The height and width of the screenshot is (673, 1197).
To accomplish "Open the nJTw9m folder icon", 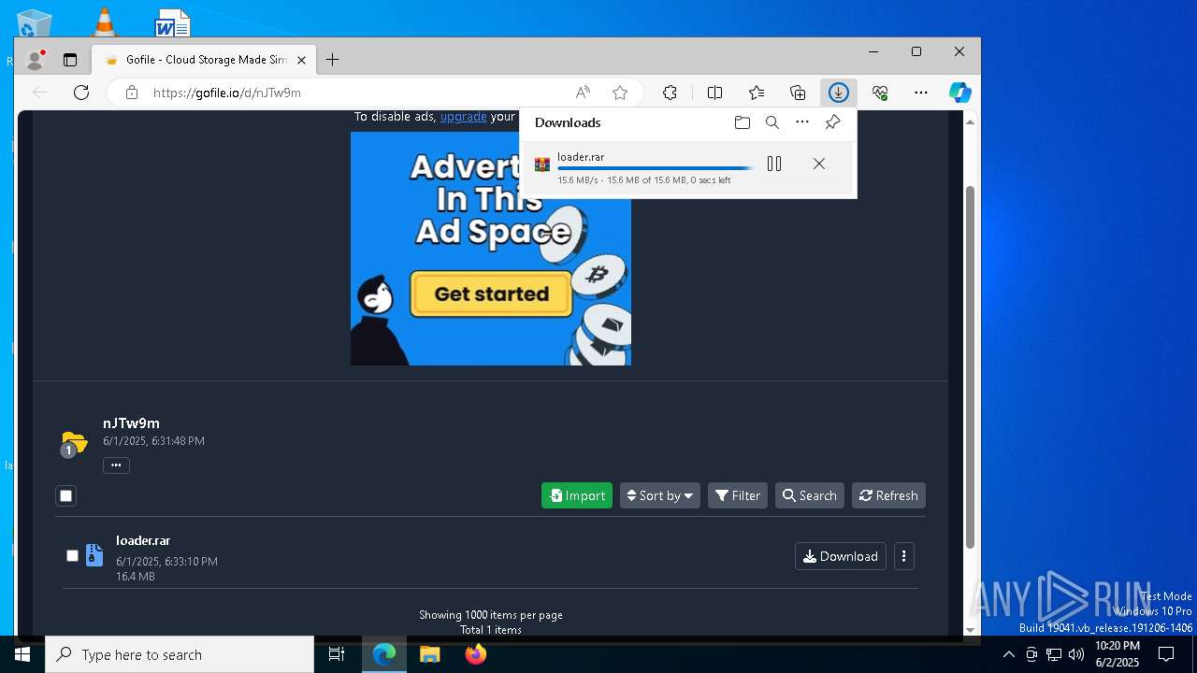I will [74, 442].
